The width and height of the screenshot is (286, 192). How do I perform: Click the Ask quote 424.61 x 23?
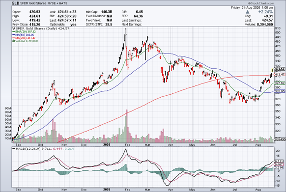click(x=67, y=12)
